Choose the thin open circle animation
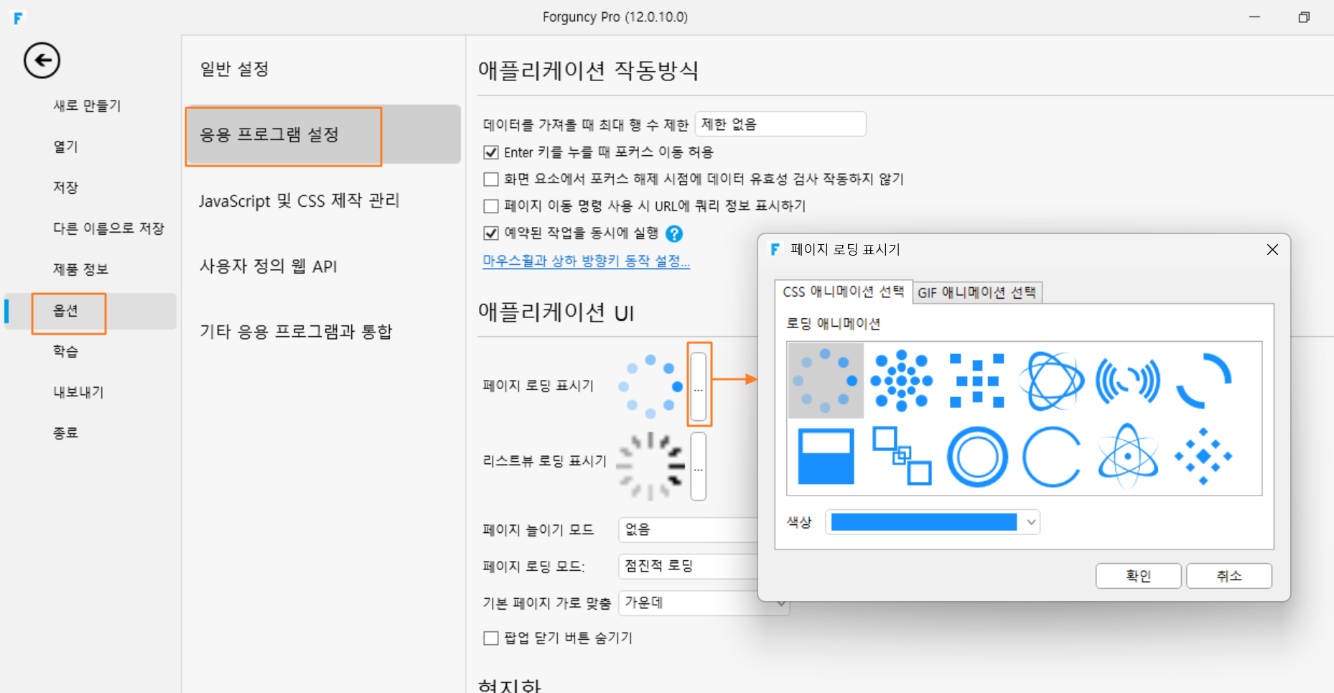This screenshot has height=693, width=1334. pyautogui.click(x=1052, y=457)
